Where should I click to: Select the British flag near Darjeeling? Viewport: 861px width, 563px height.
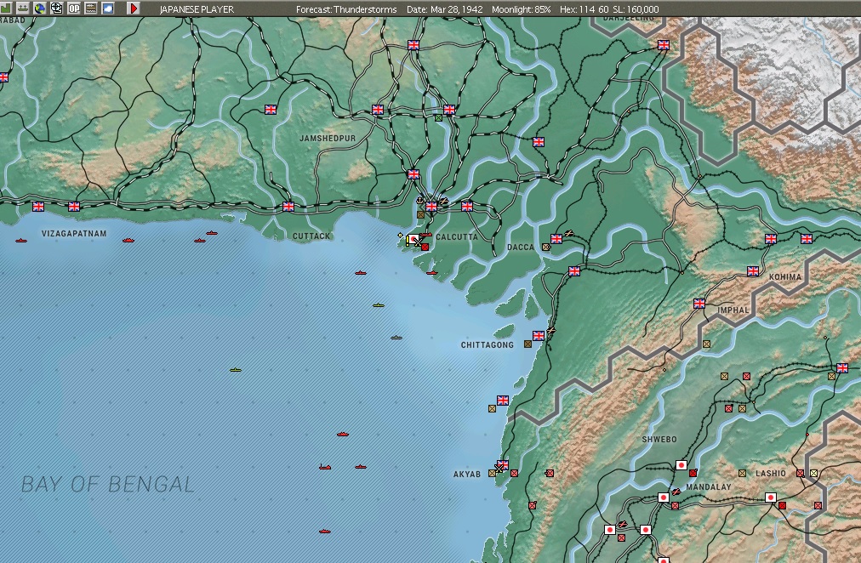coord(664,45)
